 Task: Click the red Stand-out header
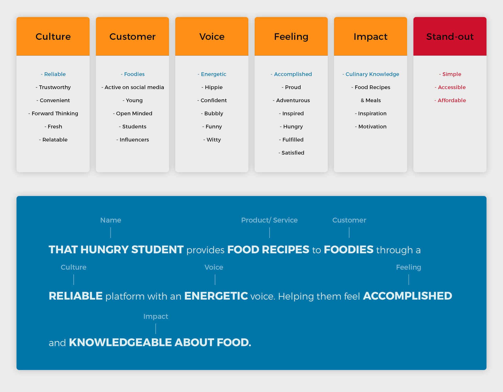coord(450,36)
